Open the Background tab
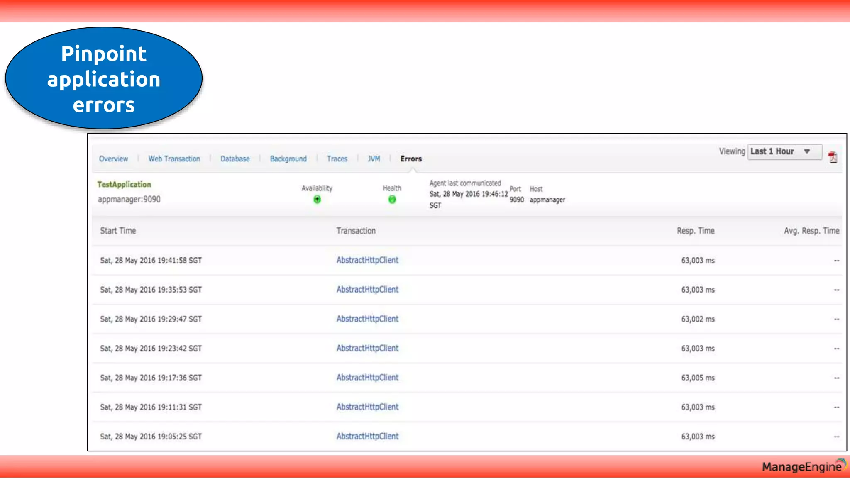This screenshot has height=478, width=850. [x=288, y=159]
